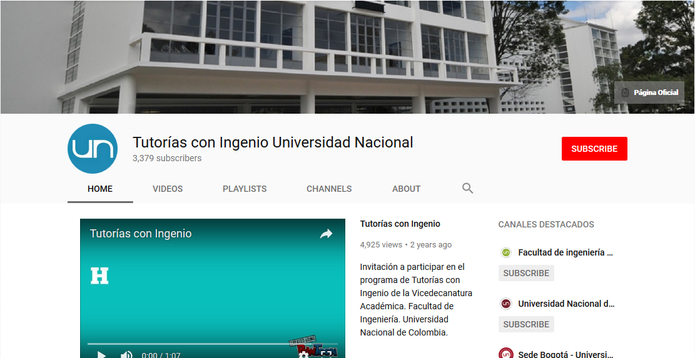Click the 0:00 / 1:07 time display

coord(161,355)
